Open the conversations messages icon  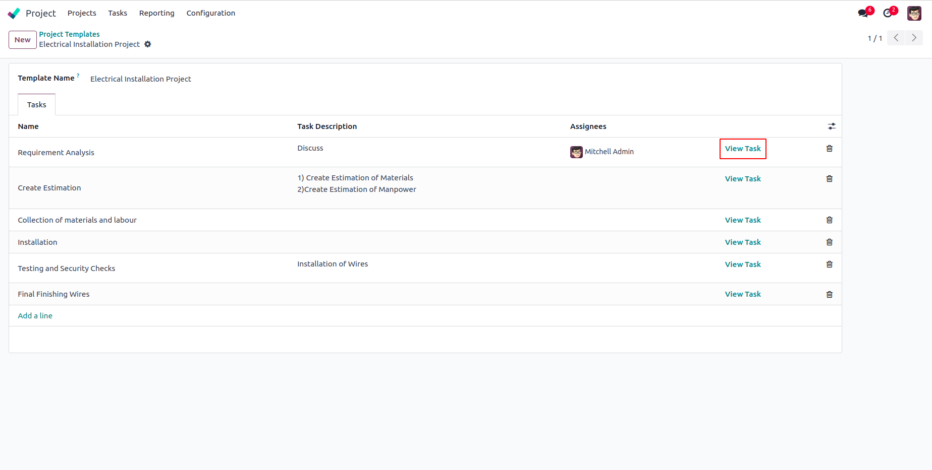863,13
